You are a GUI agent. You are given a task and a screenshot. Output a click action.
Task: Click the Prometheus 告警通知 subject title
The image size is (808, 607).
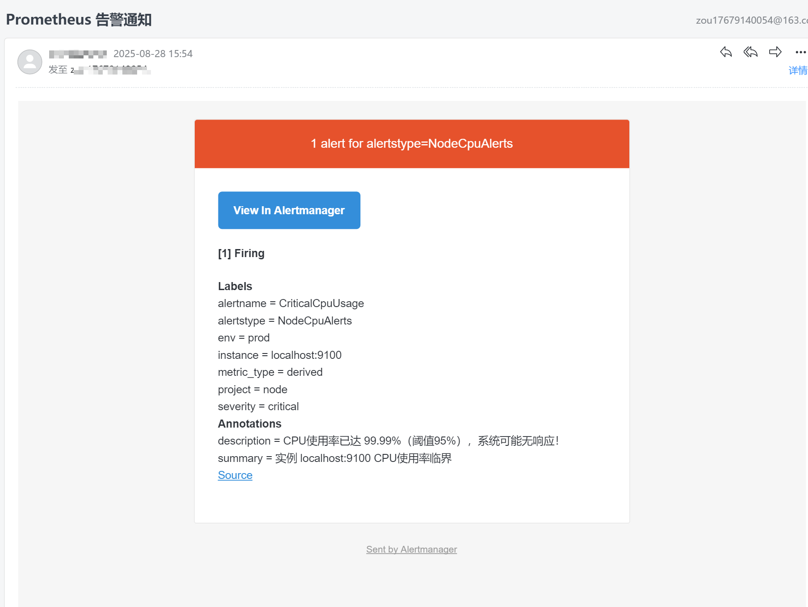[x=79, y=20]
